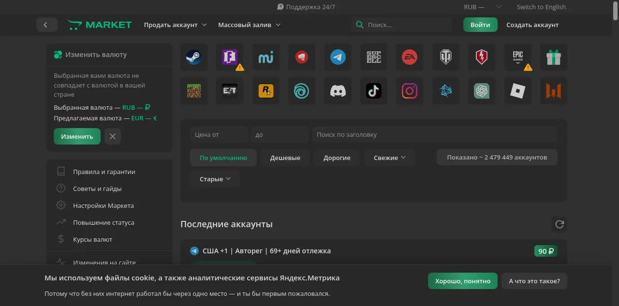Screen dimensions: 619x306
Task: Expand the Sell account dropdown menu
Action: click(x=175, y=25)
